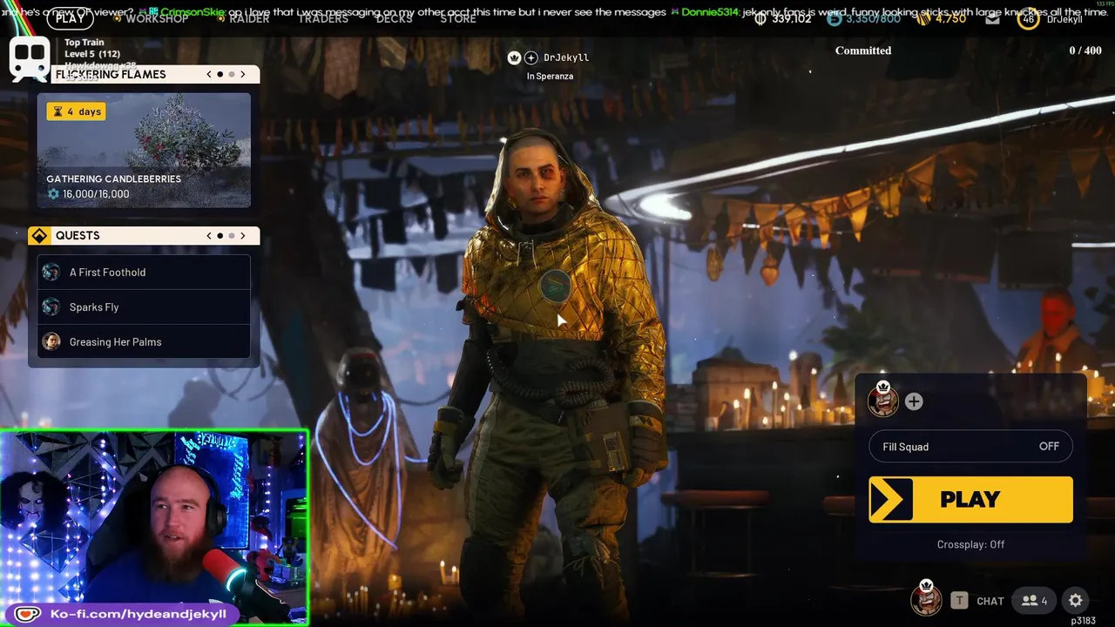This screenshot has width=1115, height=627.
Task: Select first page dot in Quests header
Action: (220, 236)
